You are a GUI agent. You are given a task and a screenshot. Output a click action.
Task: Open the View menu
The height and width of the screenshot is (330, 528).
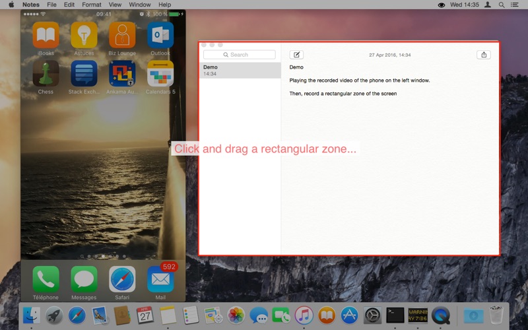115,5
